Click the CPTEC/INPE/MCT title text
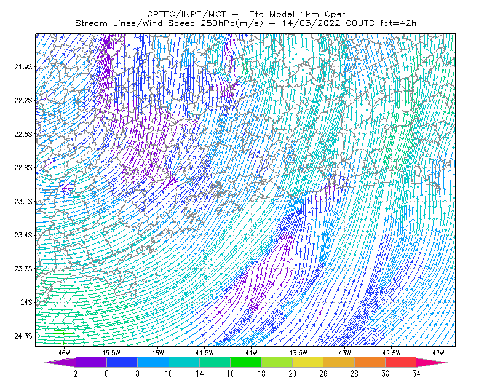This screenshot has height=380, width=492. pos(186,14)
